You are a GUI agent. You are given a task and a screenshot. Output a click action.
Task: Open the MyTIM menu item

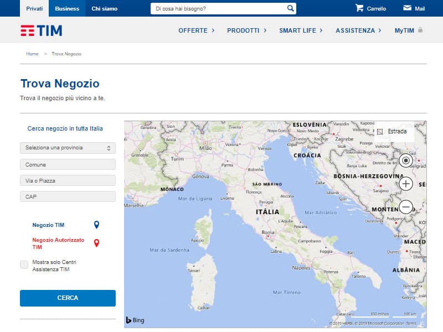[404, 30]
